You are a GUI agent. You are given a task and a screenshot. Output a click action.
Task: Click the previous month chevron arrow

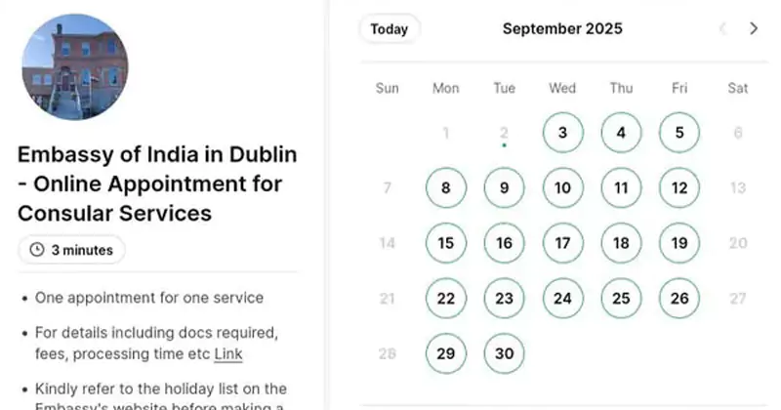pyautogui.click(x=723, y=28)
